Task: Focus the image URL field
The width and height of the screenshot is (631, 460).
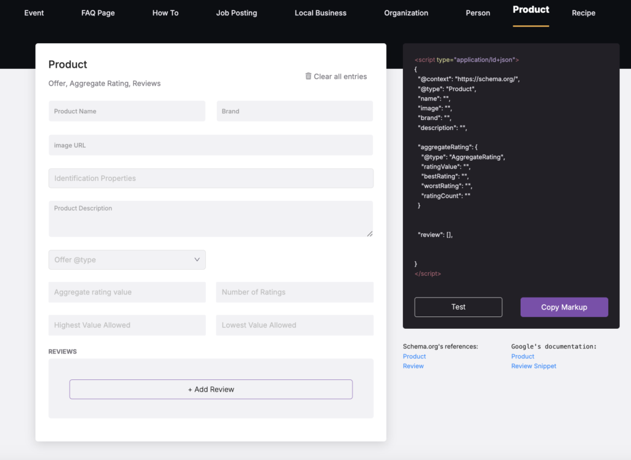Action: point(211,145)
